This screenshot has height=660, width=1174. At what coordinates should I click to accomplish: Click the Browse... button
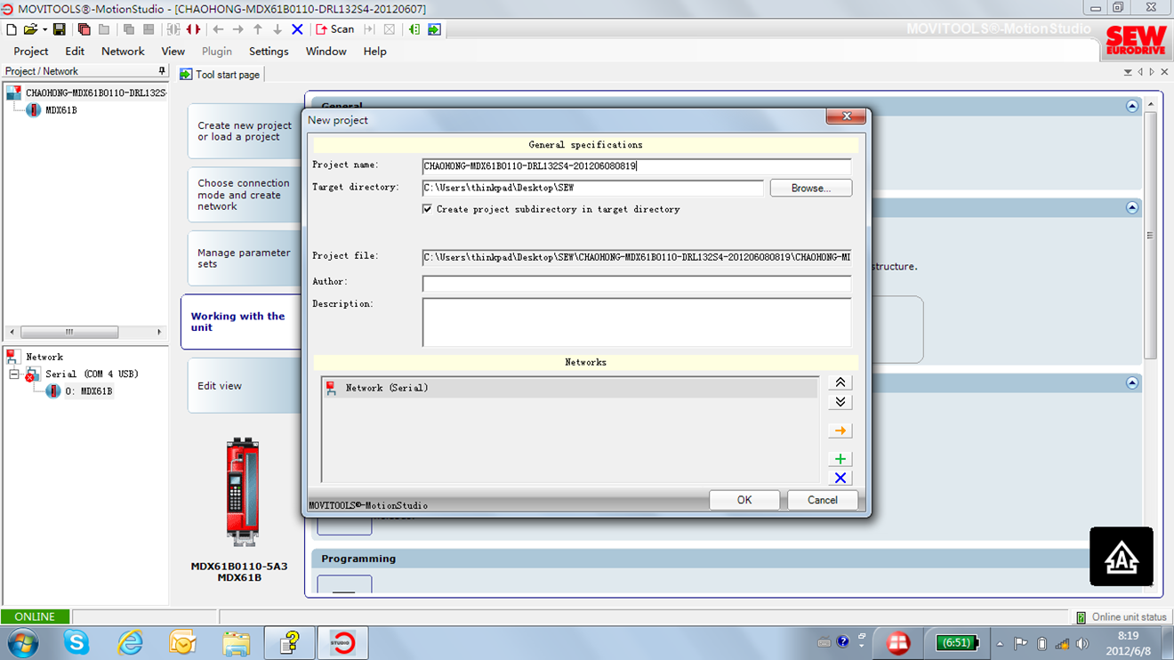click(810, 189)
